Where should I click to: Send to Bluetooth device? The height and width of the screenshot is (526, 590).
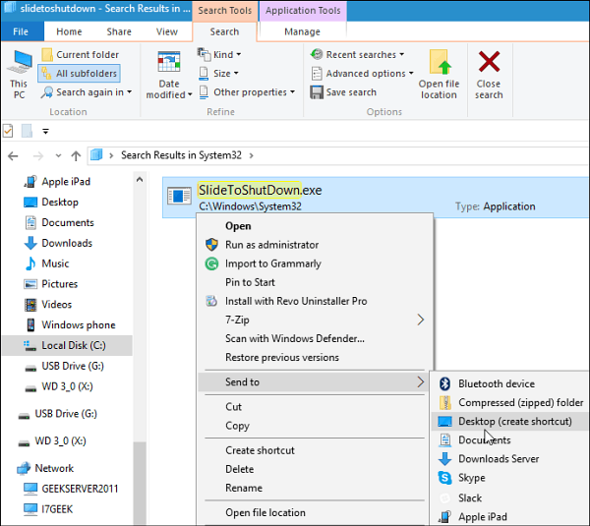pos(510,383)
